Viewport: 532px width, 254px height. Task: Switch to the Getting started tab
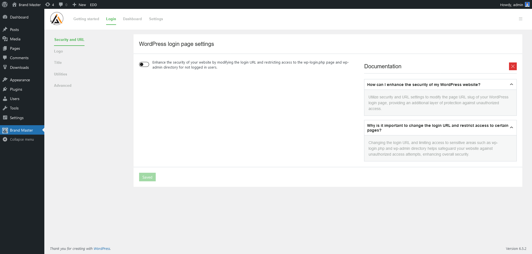pyautogui.click(x=86, y=19)
